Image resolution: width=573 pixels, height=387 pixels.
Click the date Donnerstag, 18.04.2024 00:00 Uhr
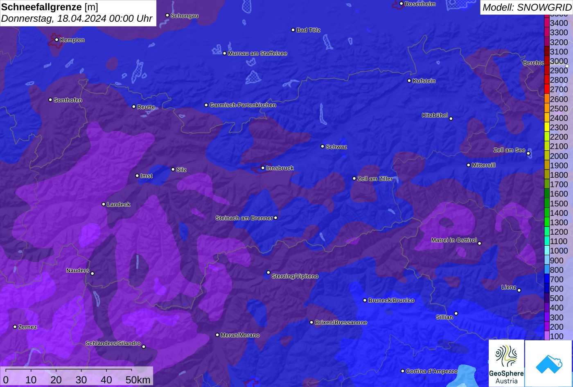[77, 18]
